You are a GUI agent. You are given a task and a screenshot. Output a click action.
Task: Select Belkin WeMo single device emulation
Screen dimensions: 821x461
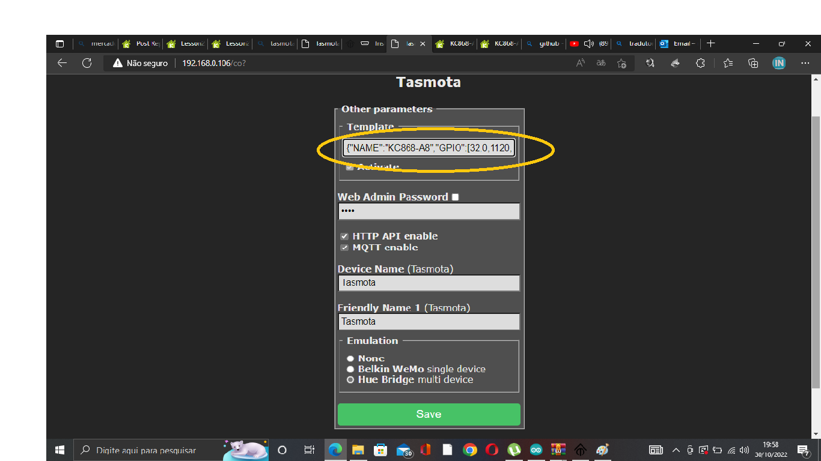350,369
